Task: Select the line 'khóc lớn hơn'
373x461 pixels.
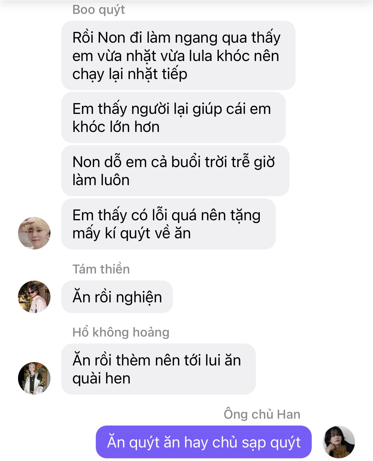Action: [x=116, y=127]
